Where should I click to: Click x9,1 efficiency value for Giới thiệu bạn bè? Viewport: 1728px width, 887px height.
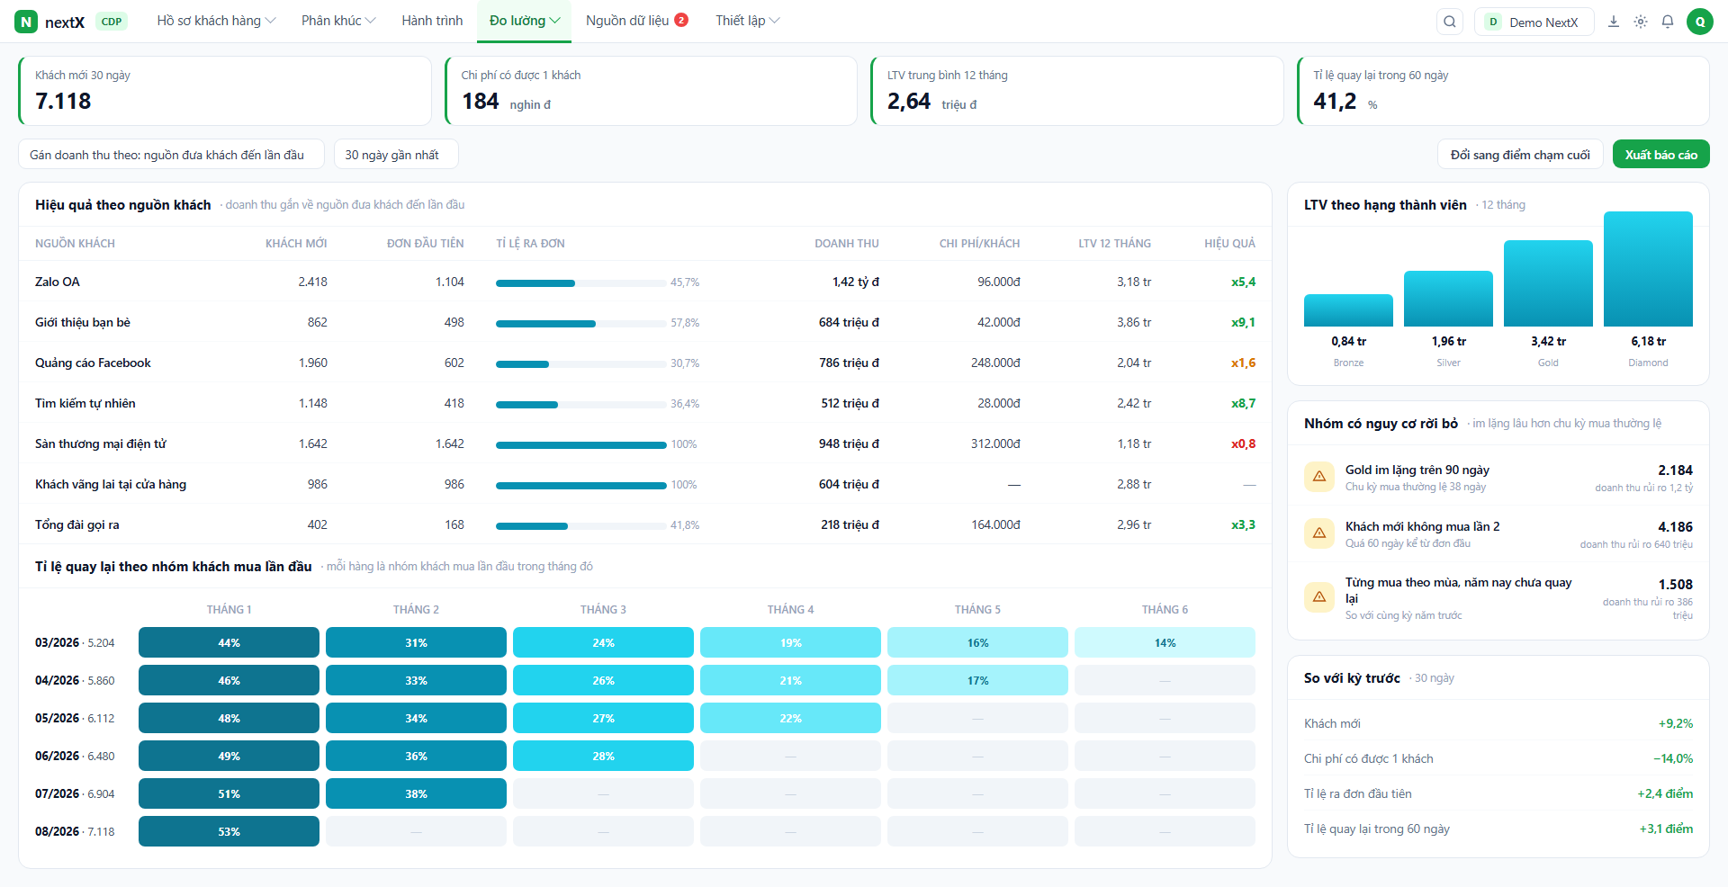(x=1243, y=322)
